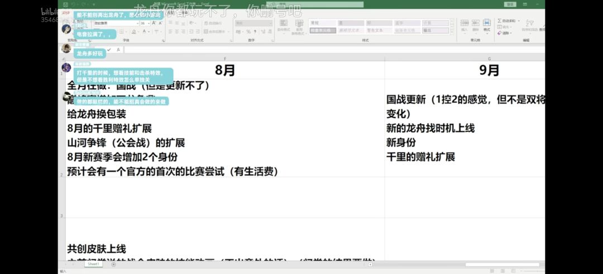This screenshot has height=274, width=603.
Task: Click the fill color bucket icon
Action: (x=133, y=31)
